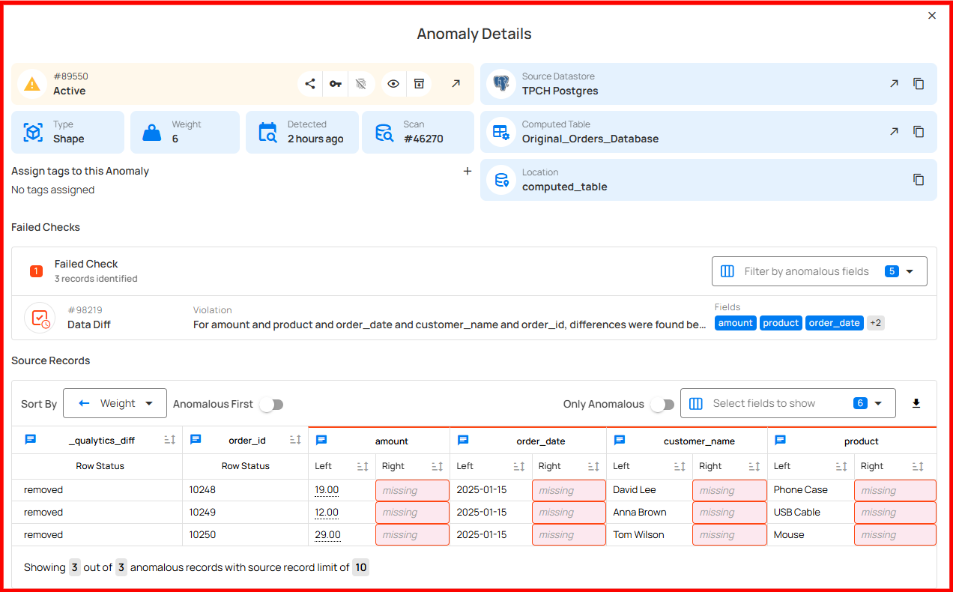Screen dimensions: 953x592
Task: Add a tag with the plus icon
Action: click(468, 172)
